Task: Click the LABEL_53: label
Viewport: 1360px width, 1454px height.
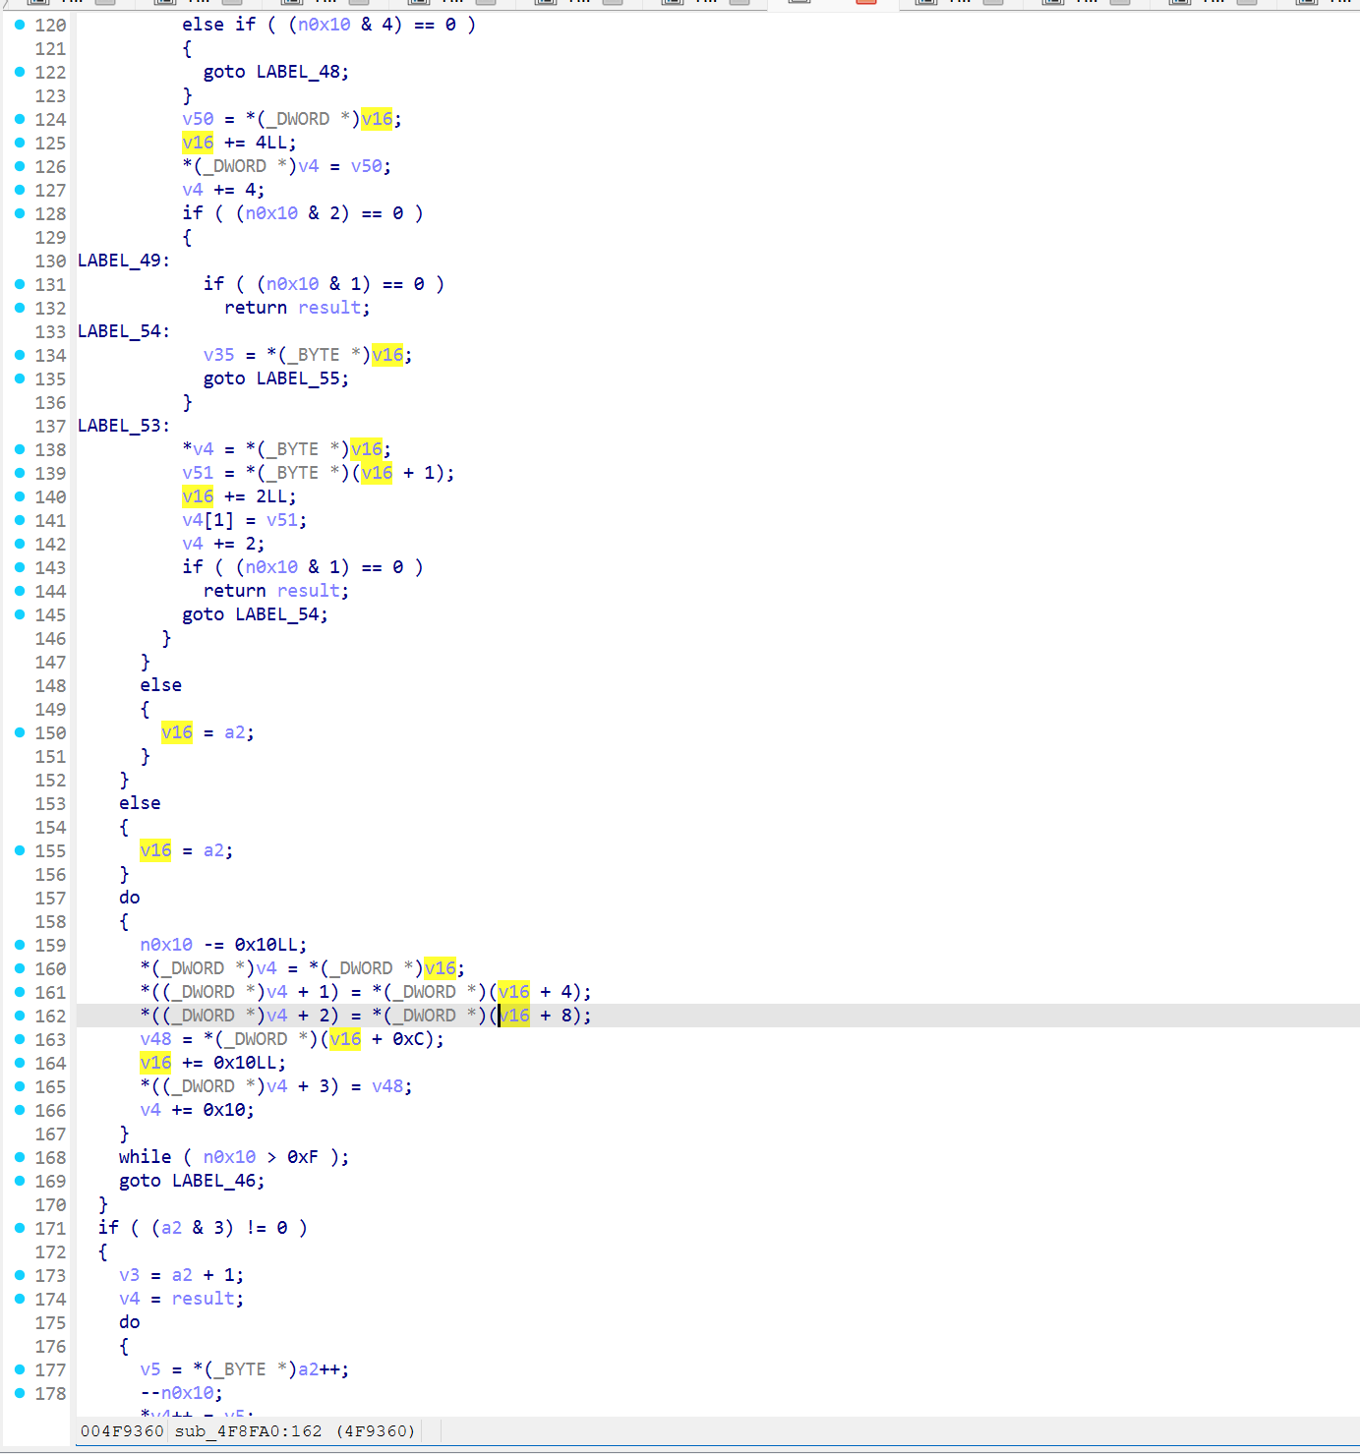Action: click(x=123, y=426)
